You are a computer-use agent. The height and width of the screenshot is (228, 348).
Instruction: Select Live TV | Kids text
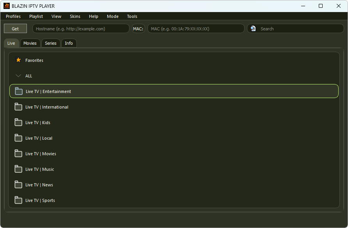click(x=38, y=123)
